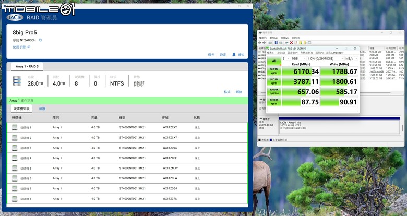The width and height of the screenshot is (407, 216).
Task: Click the 3726.02 GB capacity cell
Action: click(x=376, y=78)
